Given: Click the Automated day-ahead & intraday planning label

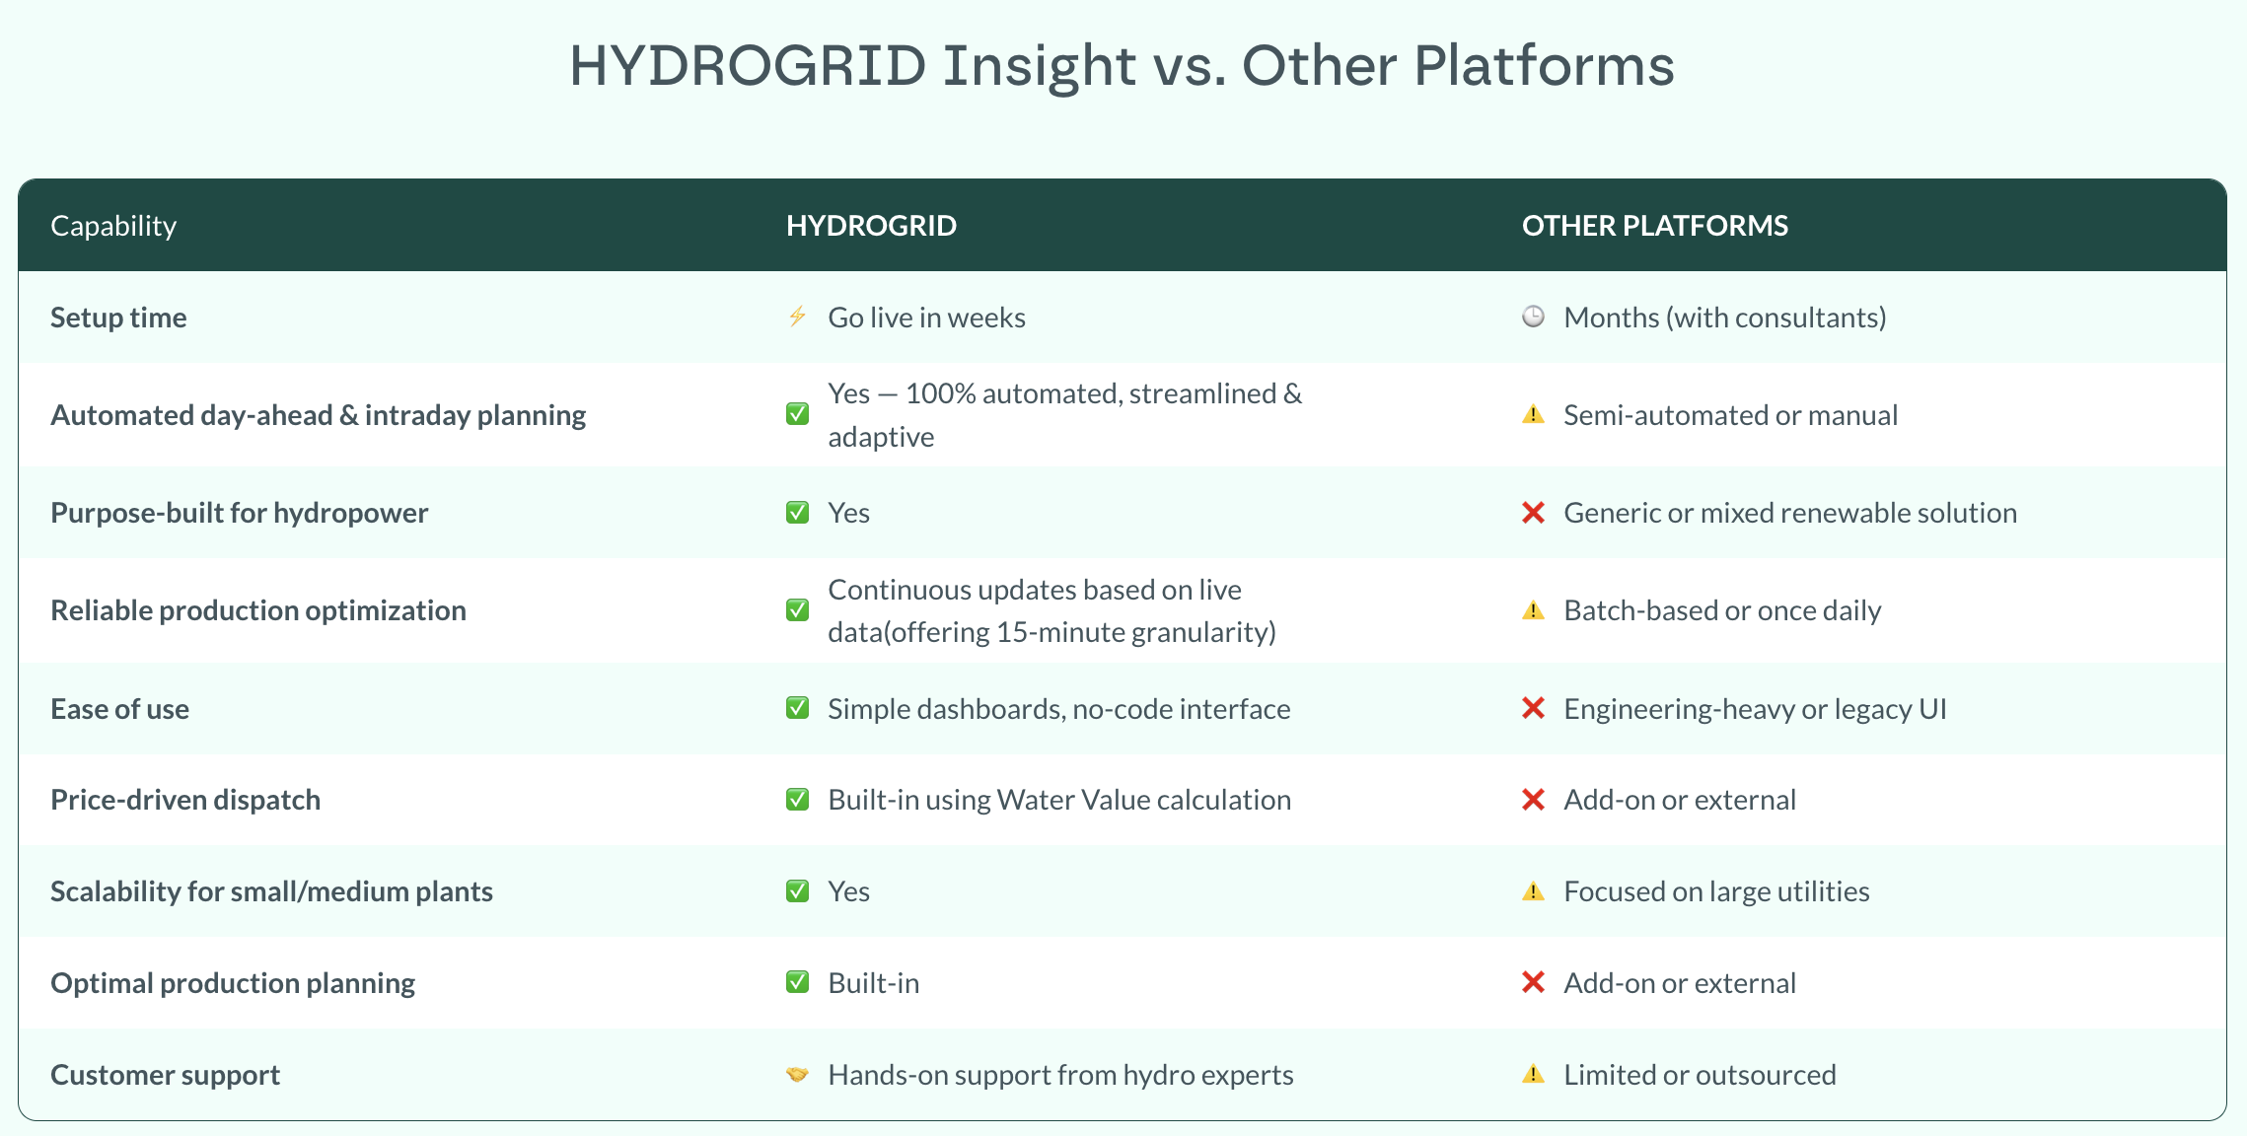Looking at the screenshot, I should click(318, 415).
